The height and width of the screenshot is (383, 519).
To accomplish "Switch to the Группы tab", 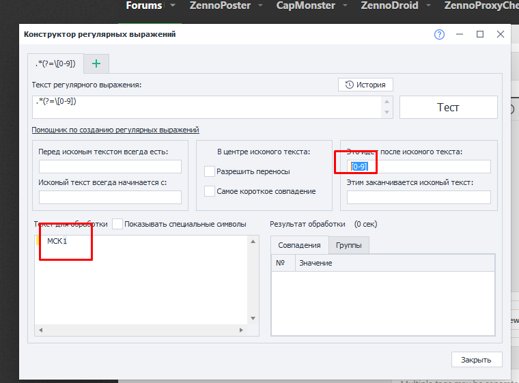I will [349, 245].
